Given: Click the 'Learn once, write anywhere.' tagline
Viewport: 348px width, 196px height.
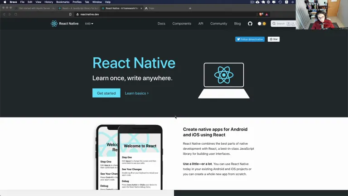Looking at the screenshot, I should pyautogui.click(x=132, y=78).
